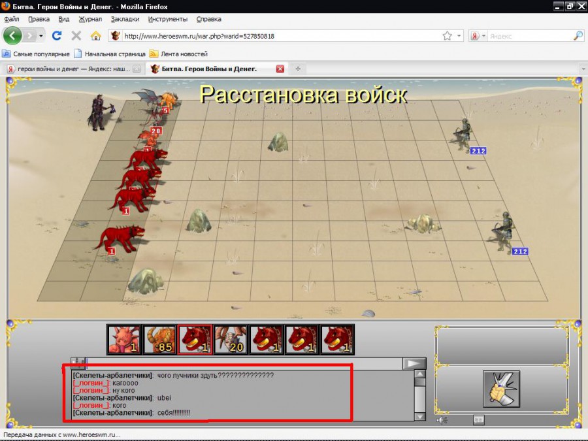This screenshot has height=441, width=588.
Task: Select the hero figure beside the battlefield
Action: coord(100,112)
